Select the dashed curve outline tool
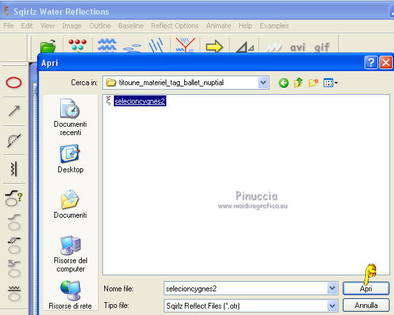The width and height of the screenshot is (394, 315). 14,140
